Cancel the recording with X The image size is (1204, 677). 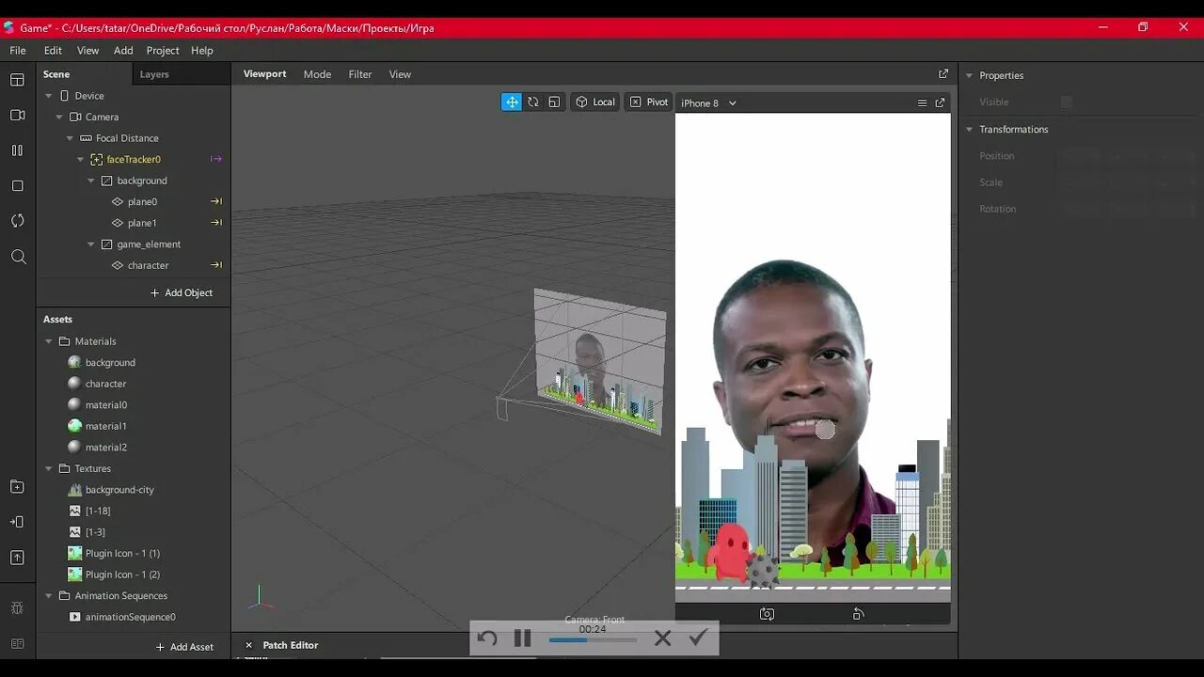pyautogui.click(x=662, y=638)
